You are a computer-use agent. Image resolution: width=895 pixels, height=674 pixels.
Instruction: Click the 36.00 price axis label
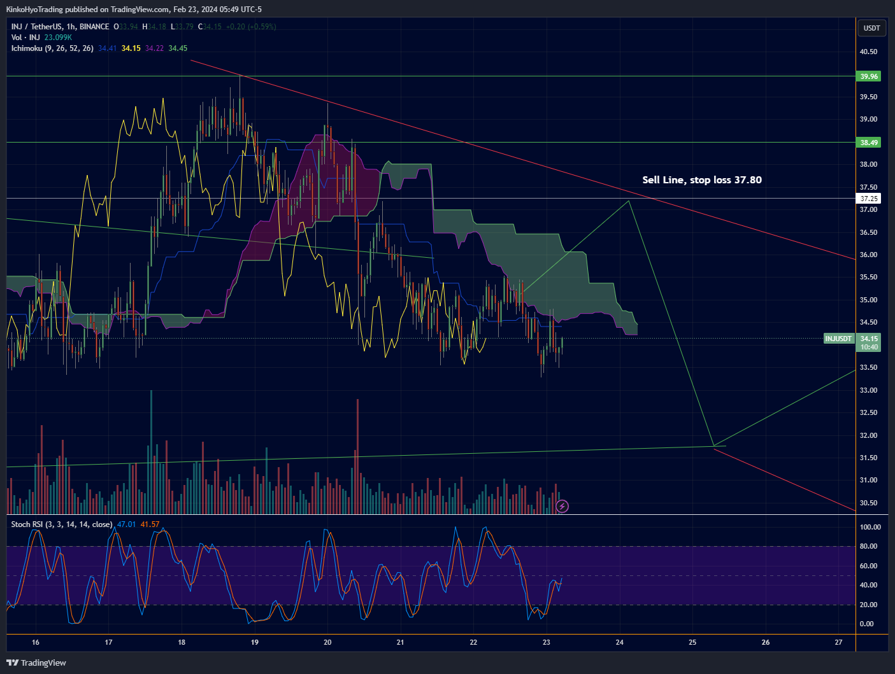pos(868,255)
